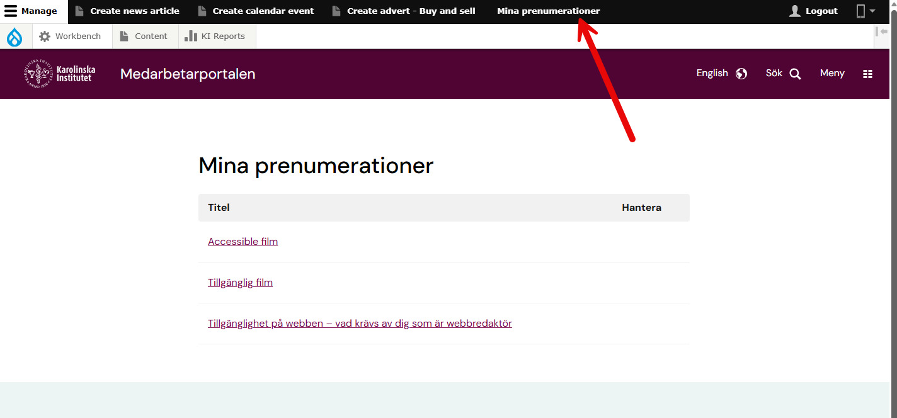
Task: Click the Karolinska Institutet logo
Action: [59, 73]
